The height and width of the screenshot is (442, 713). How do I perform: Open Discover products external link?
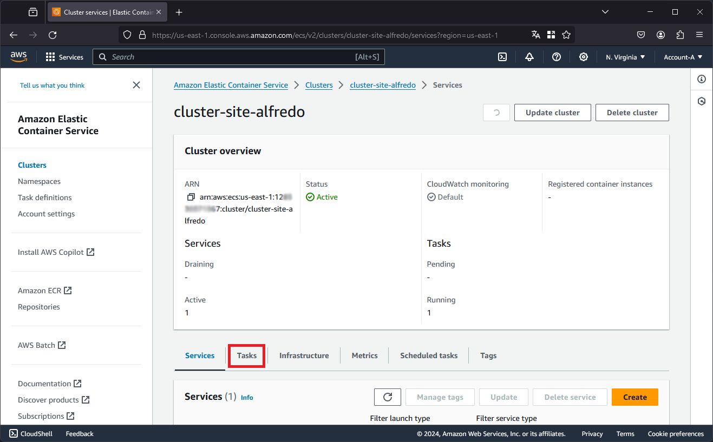pos(54,400)
